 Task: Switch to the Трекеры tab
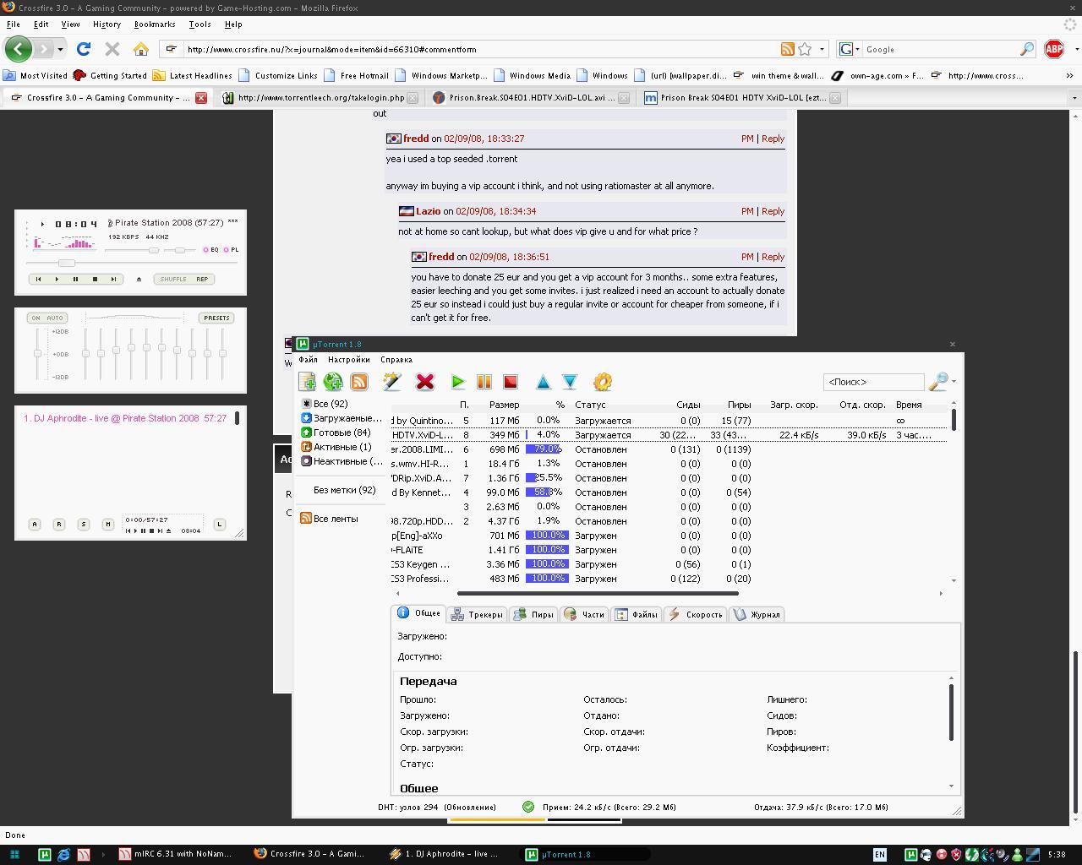coord(477,614)
